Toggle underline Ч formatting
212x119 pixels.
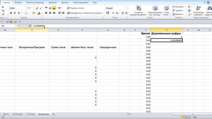(x=19, y=13)
